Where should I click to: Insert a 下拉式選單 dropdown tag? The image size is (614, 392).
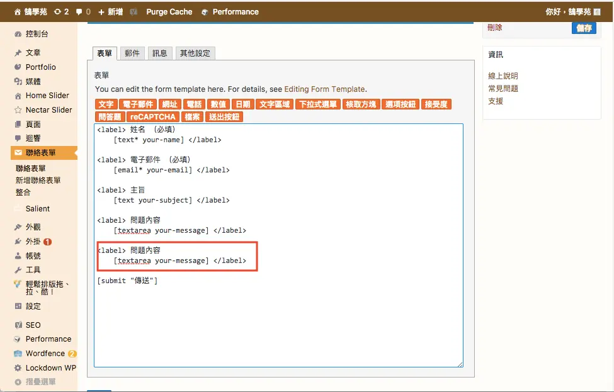(318, 104)
